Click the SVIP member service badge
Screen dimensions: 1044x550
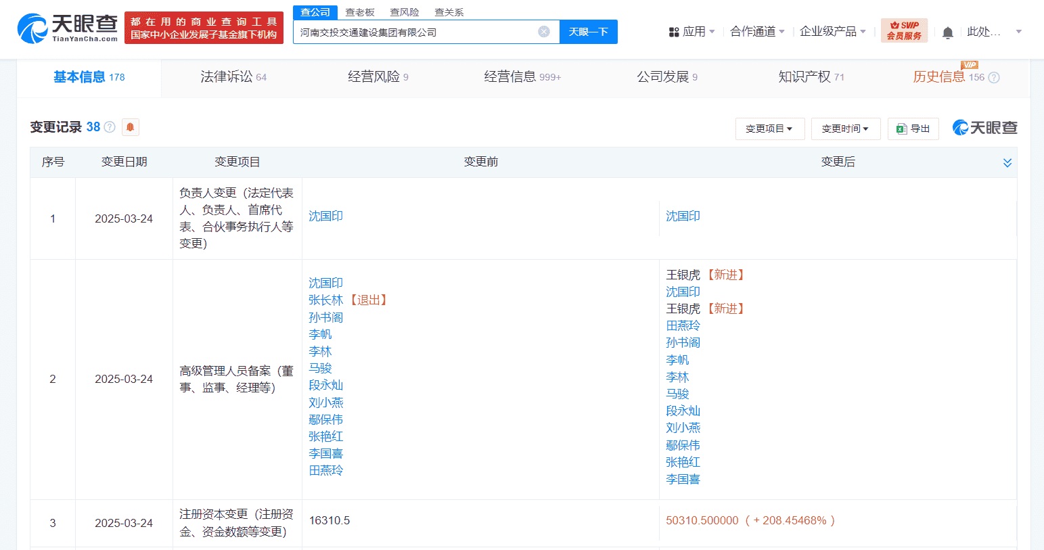904,30
